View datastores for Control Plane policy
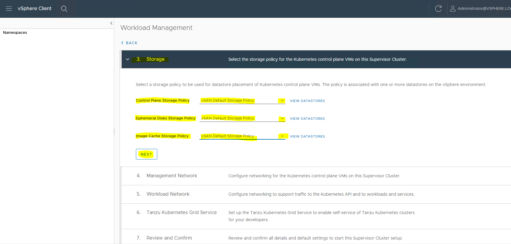 click(307, 101)
